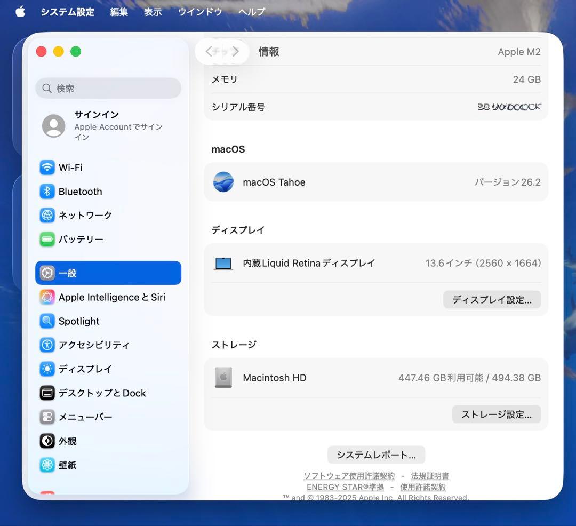Open the システム設定 menu

(x=68, y=12)
